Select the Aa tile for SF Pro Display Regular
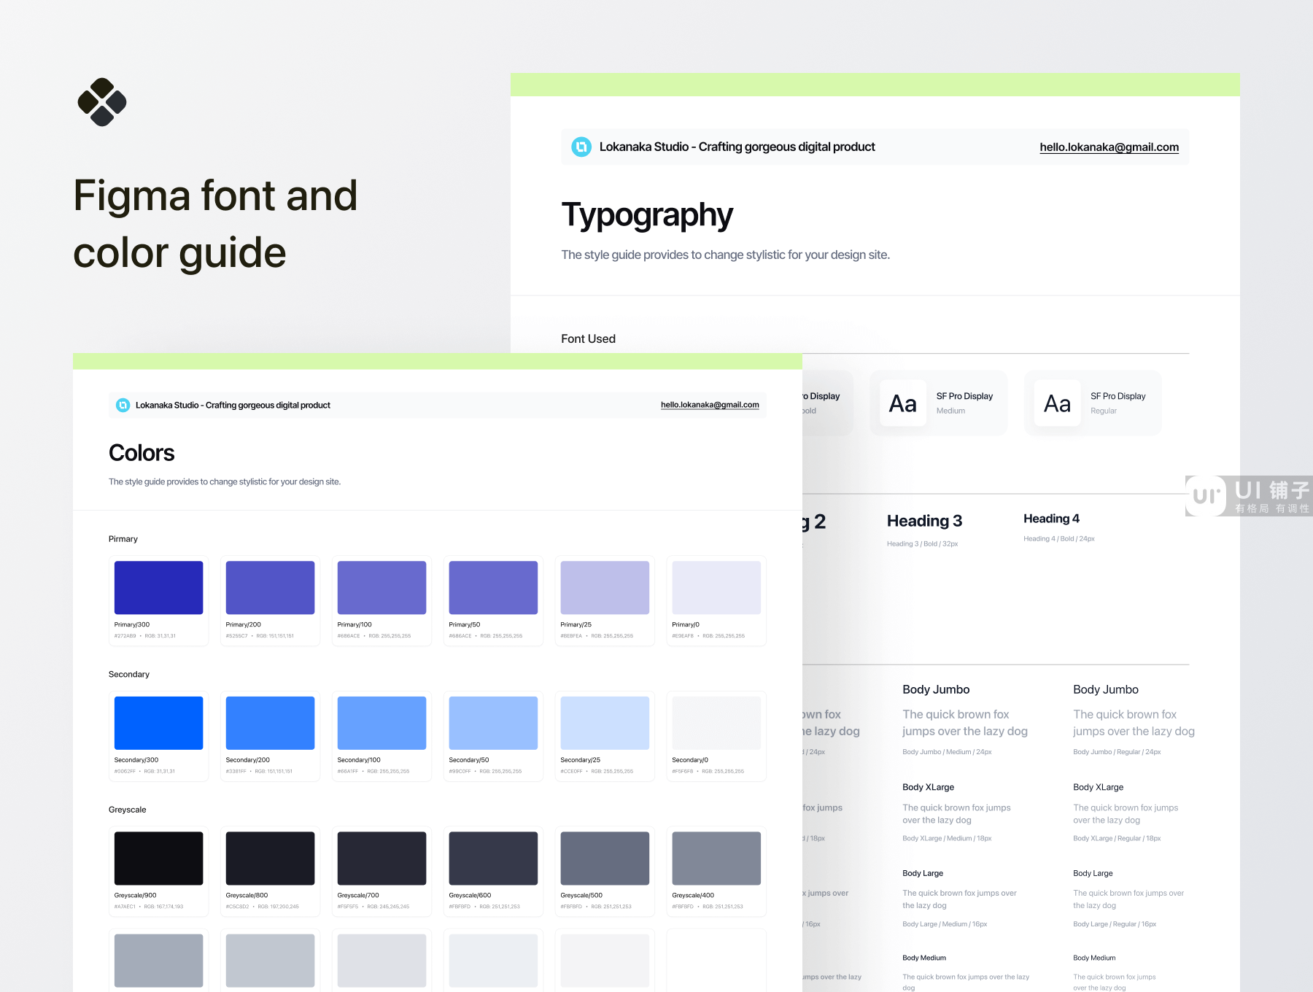 1057,403
